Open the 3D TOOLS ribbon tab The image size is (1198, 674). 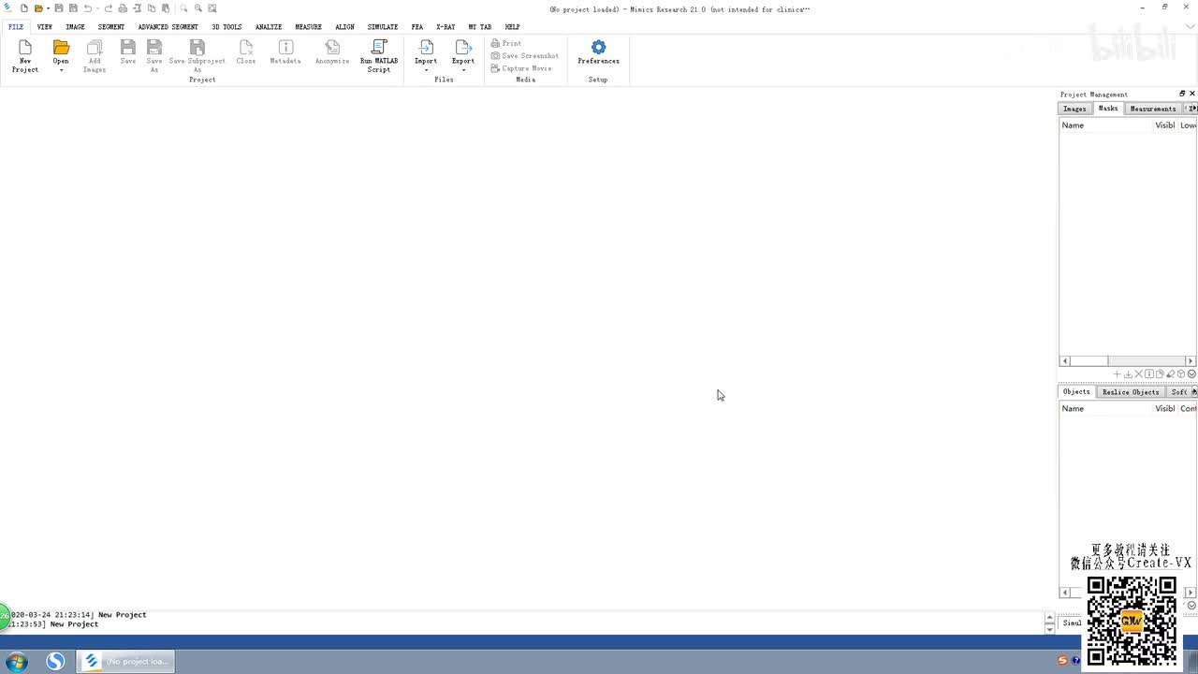pos(226,27)
